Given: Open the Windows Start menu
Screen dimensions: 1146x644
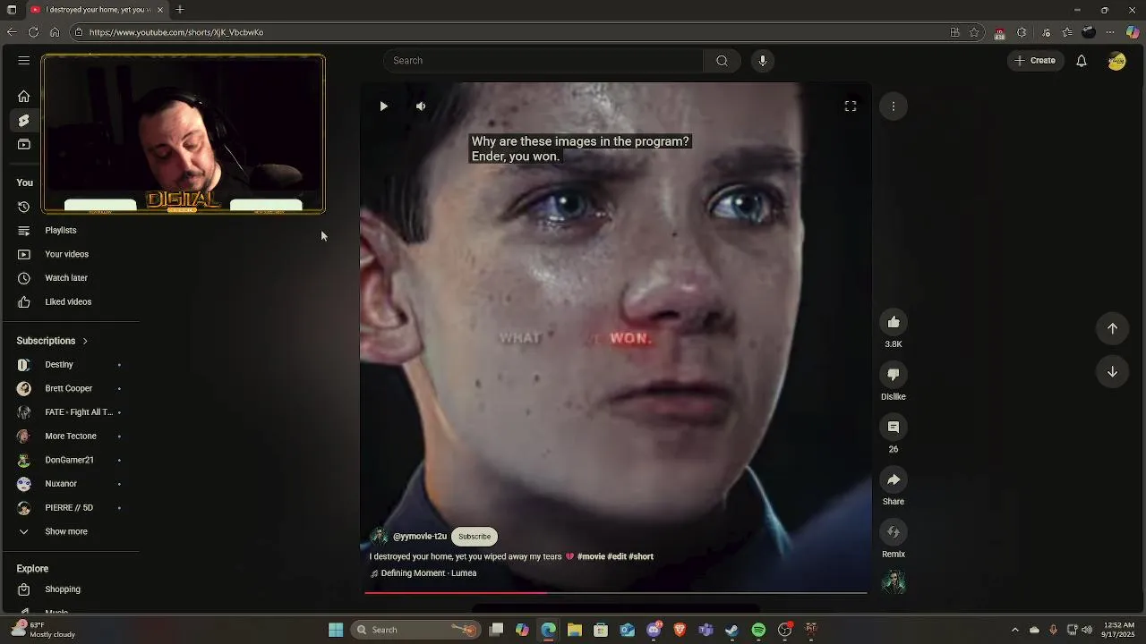Looking at the screenshot, I should click(336, 630).
